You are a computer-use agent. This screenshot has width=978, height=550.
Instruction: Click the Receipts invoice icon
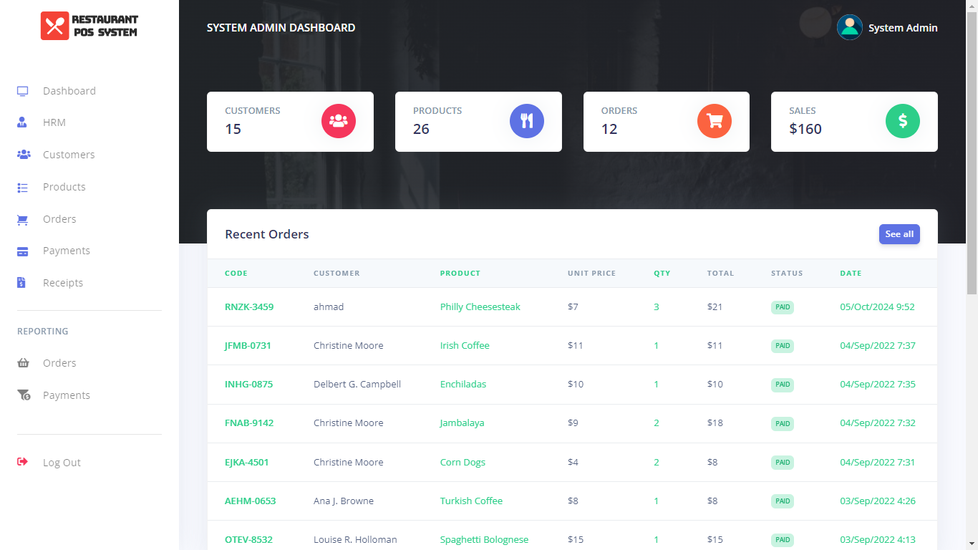pos(21,283)
